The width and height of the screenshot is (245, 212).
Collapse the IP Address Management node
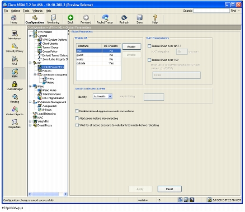coord(30,102)
